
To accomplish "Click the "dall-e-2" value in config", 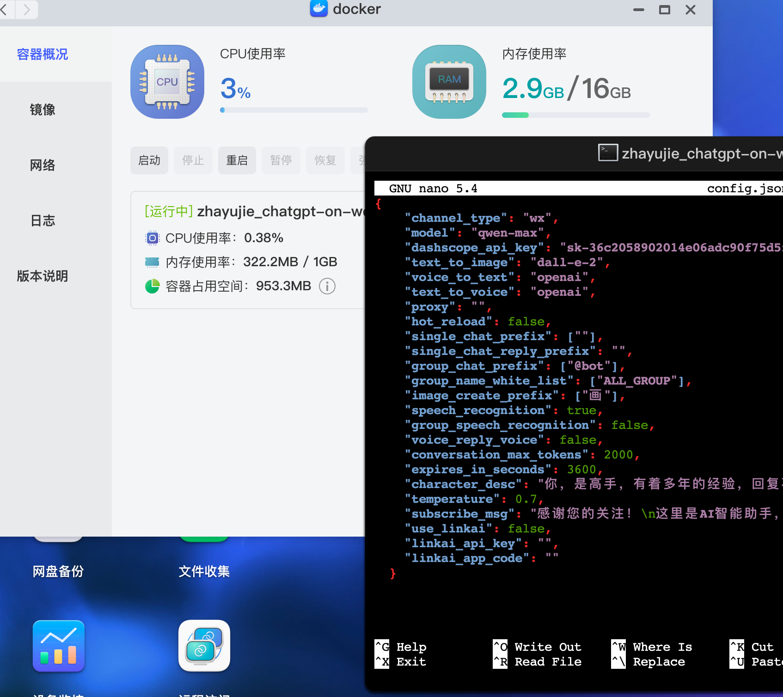I will click(x=567, y=262).
